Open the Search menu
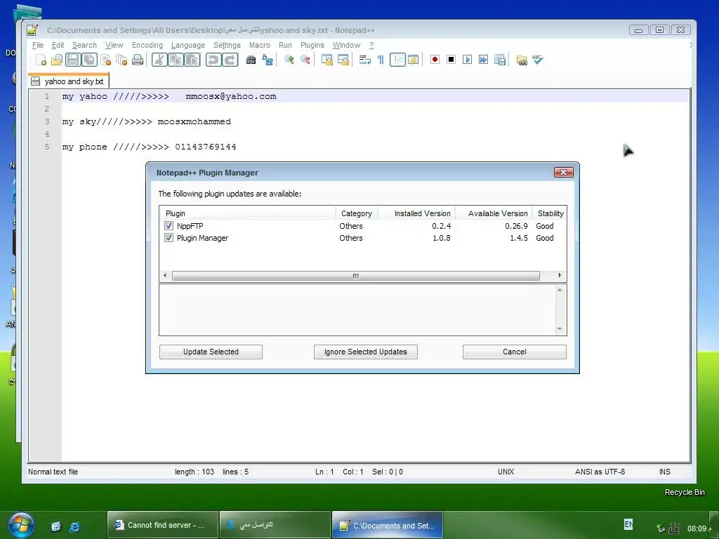This screenshot has height=539, width=719. pyautogui.click(x=84, y=45)
